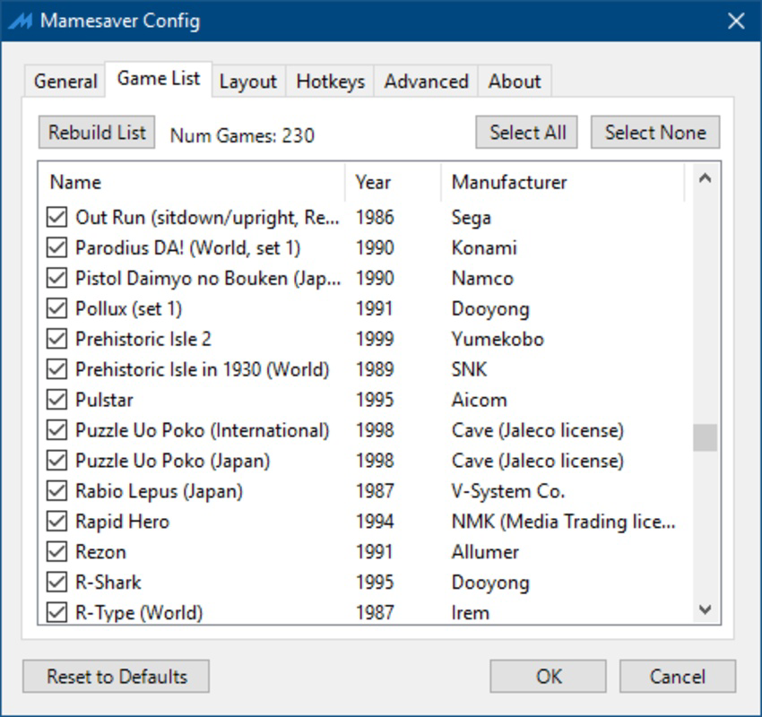Click the Irem manufacturer cell

(x=470, y=612)
